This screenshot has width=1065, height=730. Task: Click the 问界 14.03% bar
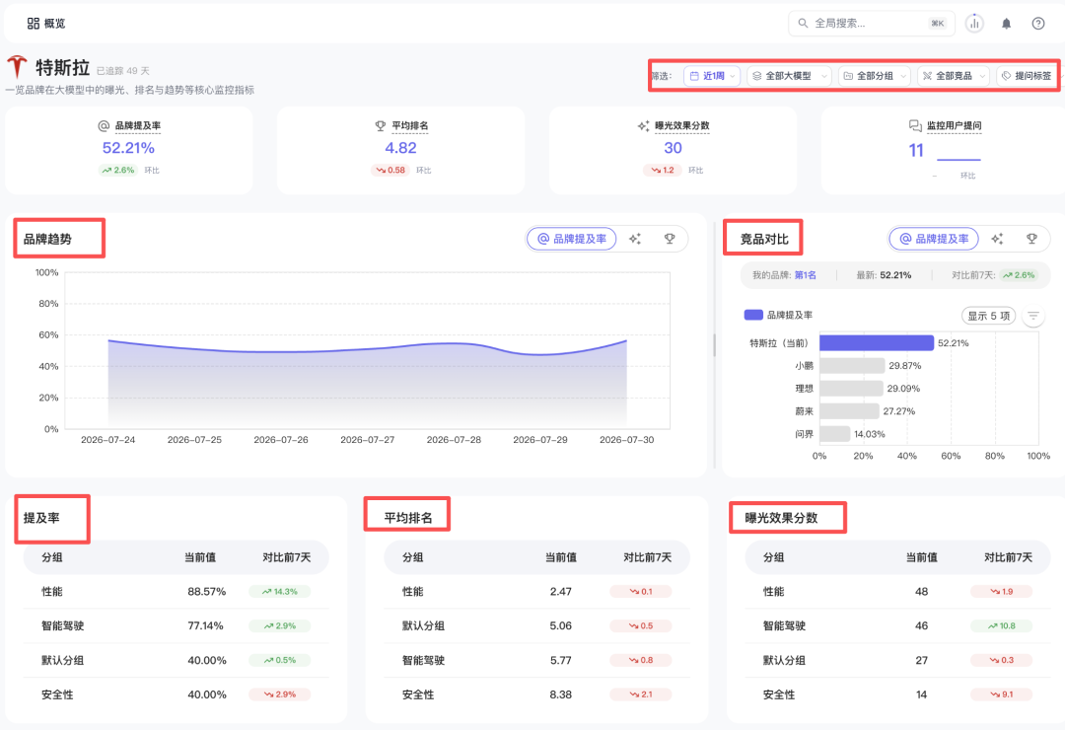835,434
